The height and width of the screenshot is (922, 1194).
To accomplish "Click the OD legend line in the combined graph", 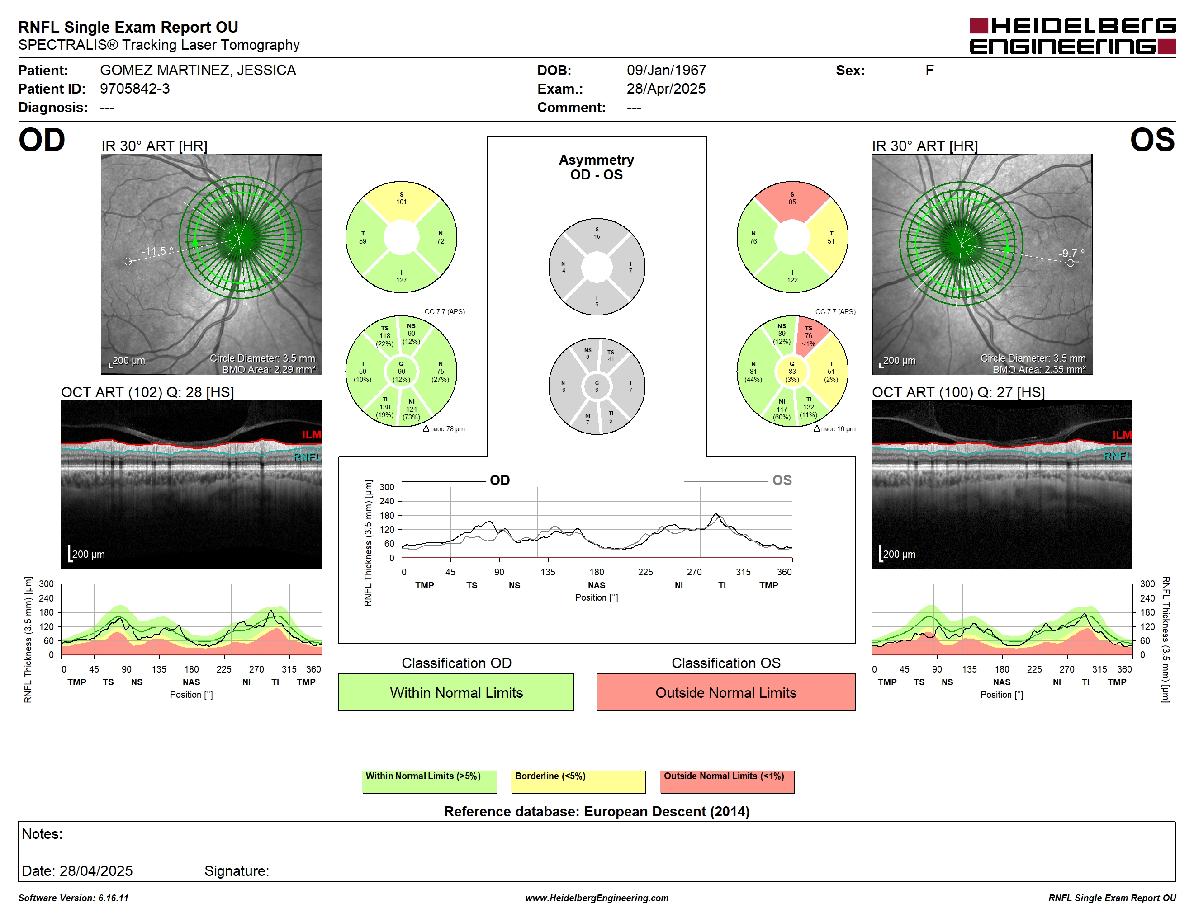I will pos(443,481).
